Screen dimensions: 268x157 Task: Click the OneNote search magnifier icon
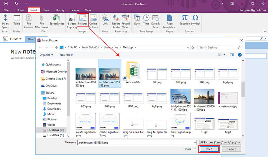262,38
